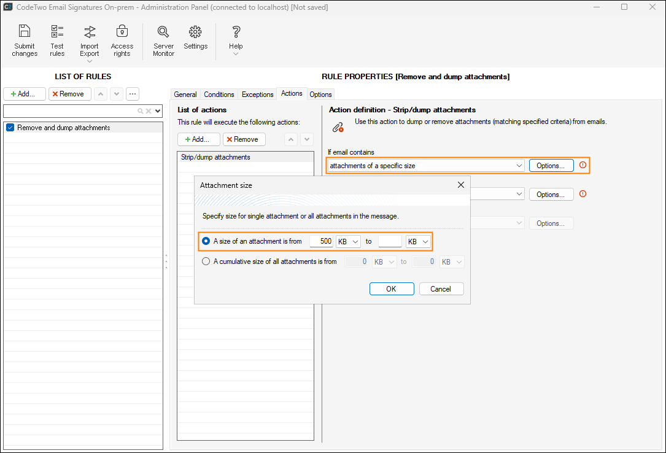Open the KB unit dropdown after 500
The width and height of the screenshot is (666, 453).
click(x=348, y=242)
